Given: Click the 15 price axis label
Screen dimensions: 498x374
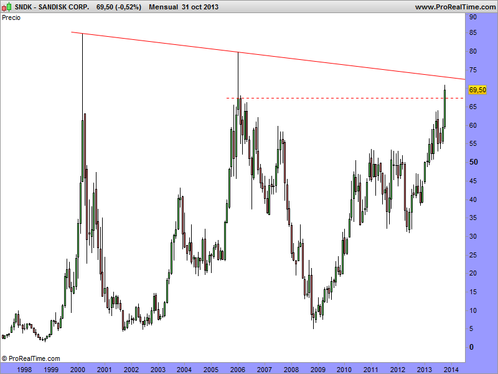Looking at the screenshot, I should click(x=473, y=292).
